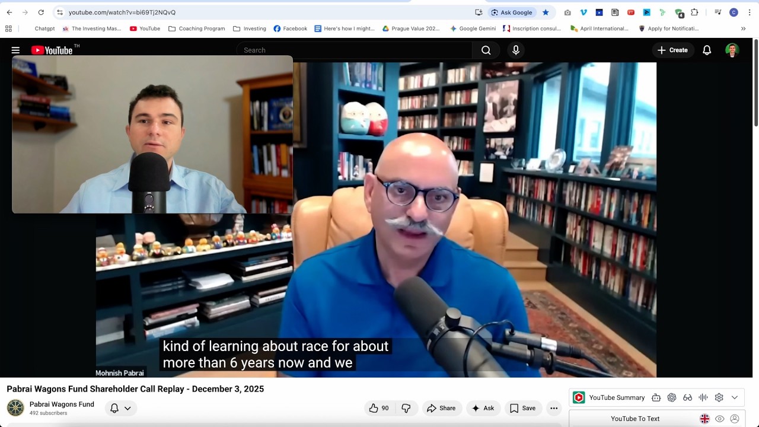Image resolution: width=759 pixels, height=427 pixels.
Task: Click the install/cast screen icon in address bar
Action: click(479, 12)
